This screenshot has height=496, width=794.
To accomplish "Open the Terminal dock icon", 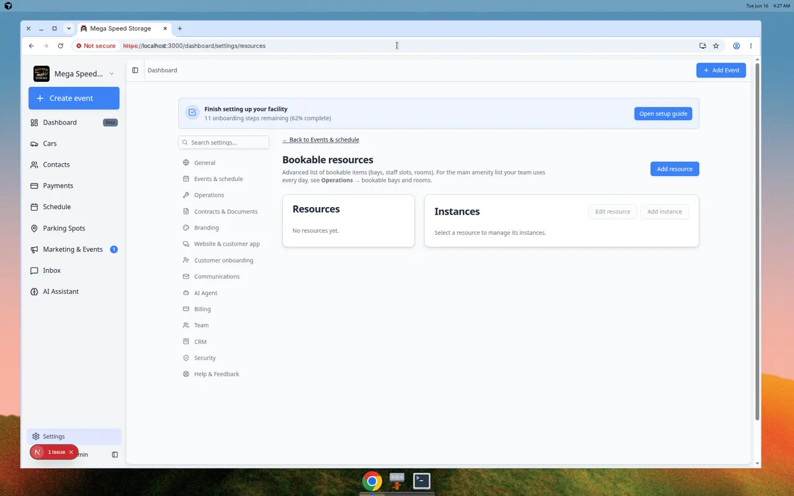I will pyautogui.click(x=422, y=480).
